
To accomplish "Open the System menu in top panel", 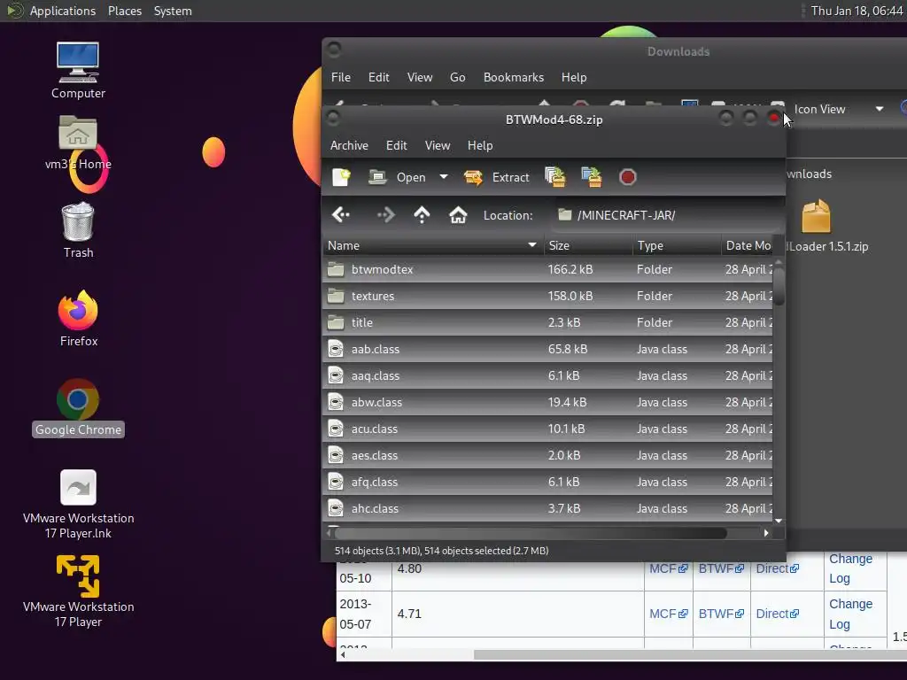I will tap(173, 11).
